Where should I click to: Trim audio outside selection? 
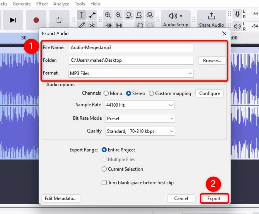click(x=108, y=25)
